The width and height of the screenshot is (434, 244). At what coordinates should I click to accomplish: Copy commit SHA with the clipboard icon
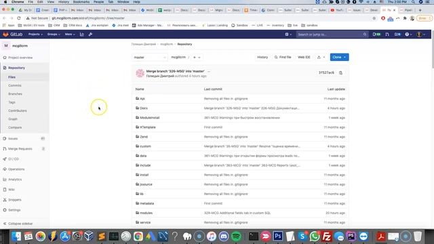coord(340,73)
